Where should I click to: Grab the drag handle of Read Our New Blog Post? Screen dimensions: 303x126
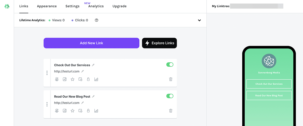47,104
